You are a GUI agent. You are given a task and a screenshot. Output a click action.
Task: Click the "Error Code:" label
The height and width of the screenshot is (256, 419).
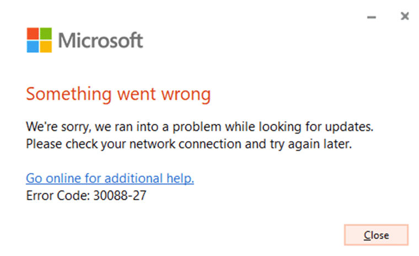pos(56,195)
